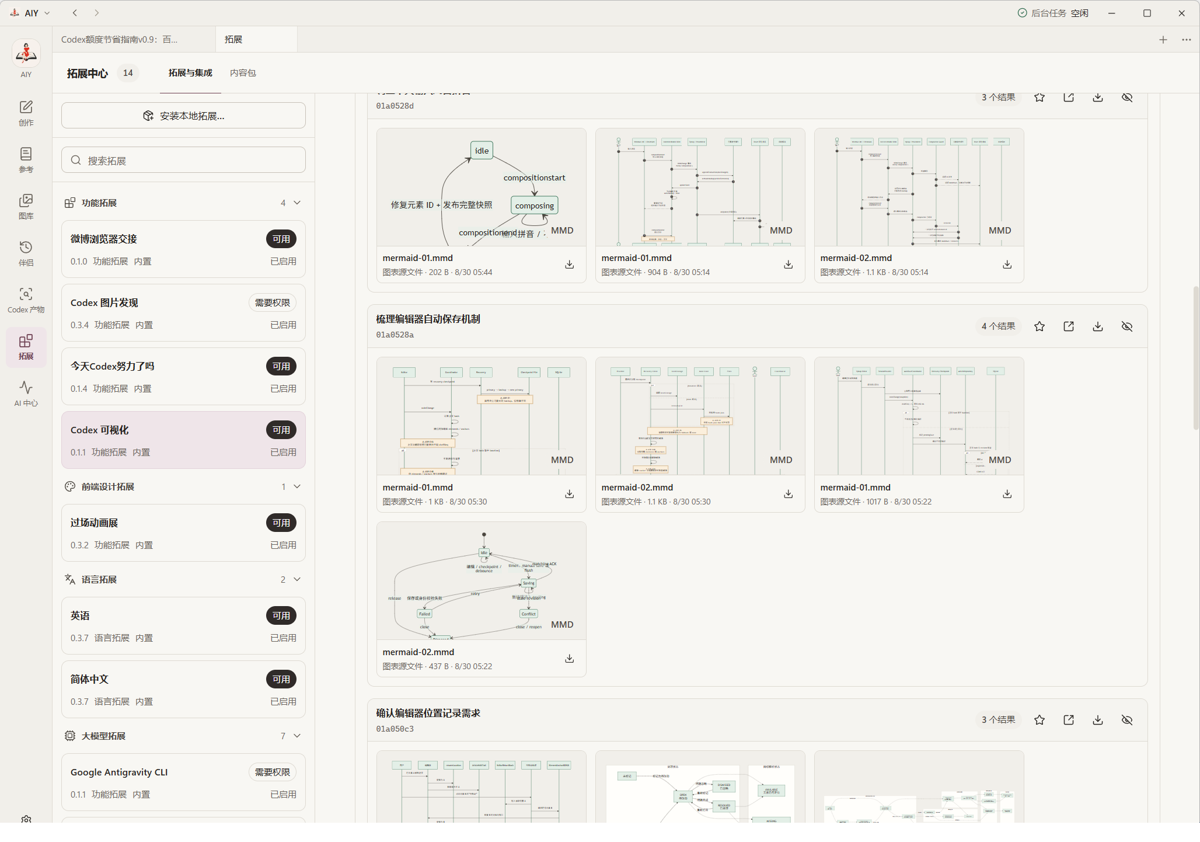Go to the 图库 gallery
Screen dimensions: 1200x842
click(26, 207)
